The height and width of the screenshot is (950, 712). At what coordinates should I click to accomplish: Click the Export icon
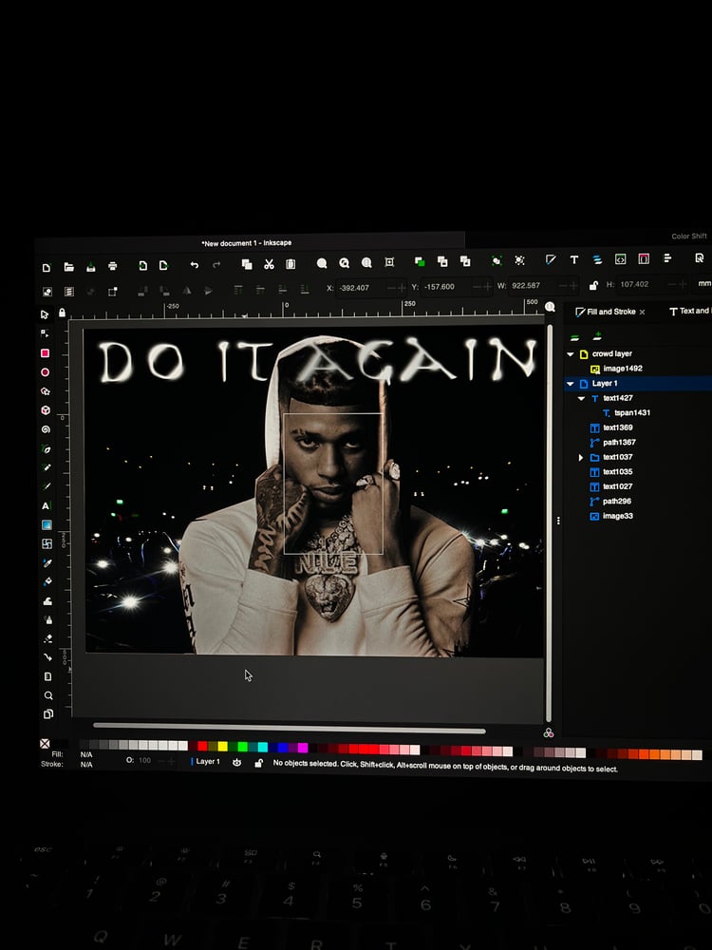tap(163, 265)
